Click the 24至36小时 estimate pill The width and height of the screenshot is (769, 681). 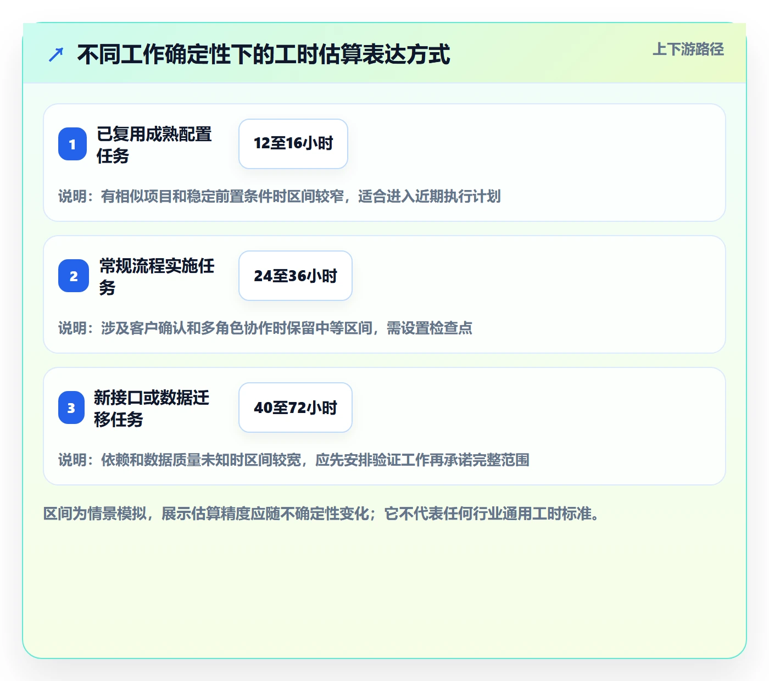tap(296, 276)
